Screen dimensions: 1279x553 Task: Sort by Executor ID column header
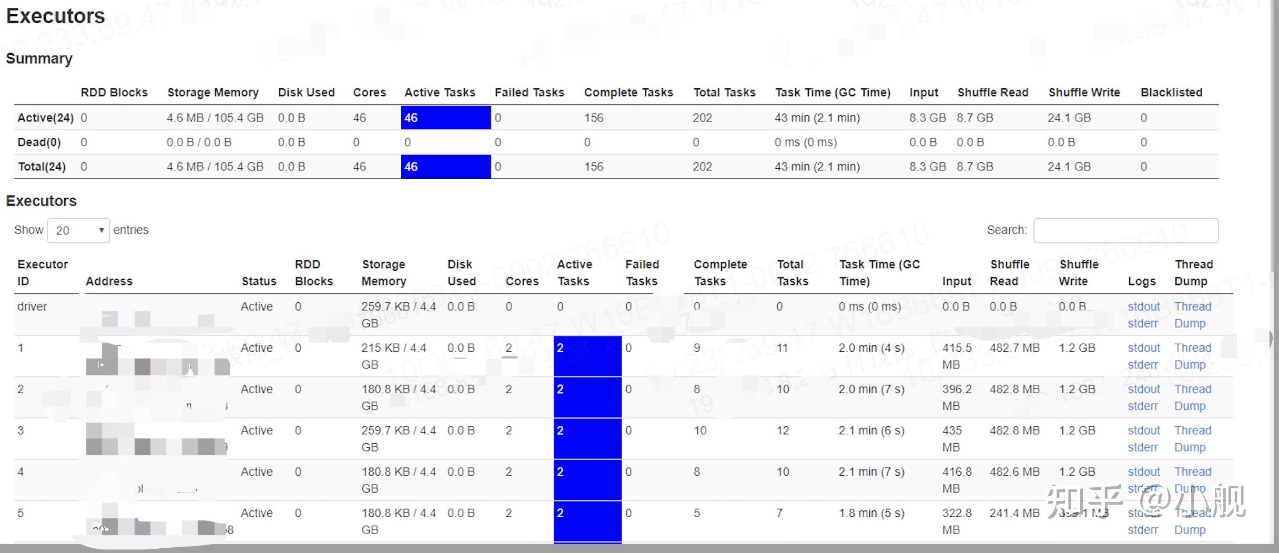coord(43,272)
